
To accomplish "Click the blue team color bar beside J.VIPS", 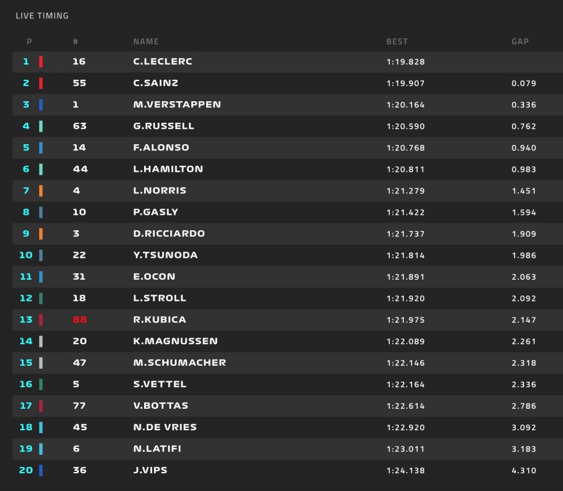I will (x=41, y=471).
